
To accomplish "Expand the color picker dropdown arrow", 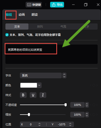I will [x=39, y=85].
